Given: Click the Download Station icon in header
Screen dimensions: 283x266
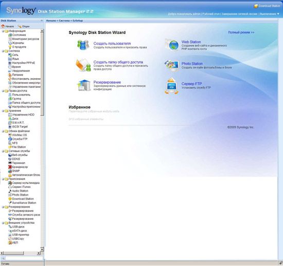Looking at the screenshot, I should coord(256,6).
